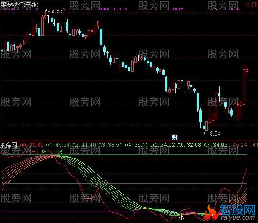Click the white 小 signal below the purple line
Viewport: 258px width, 223px height.
(x=181, y=217)
